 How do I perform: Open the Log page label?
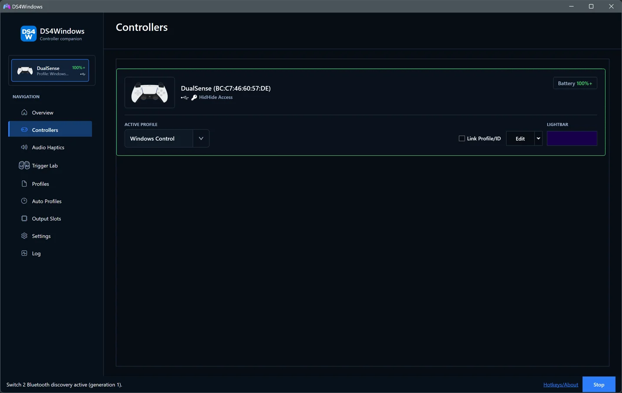pos(36,254)
